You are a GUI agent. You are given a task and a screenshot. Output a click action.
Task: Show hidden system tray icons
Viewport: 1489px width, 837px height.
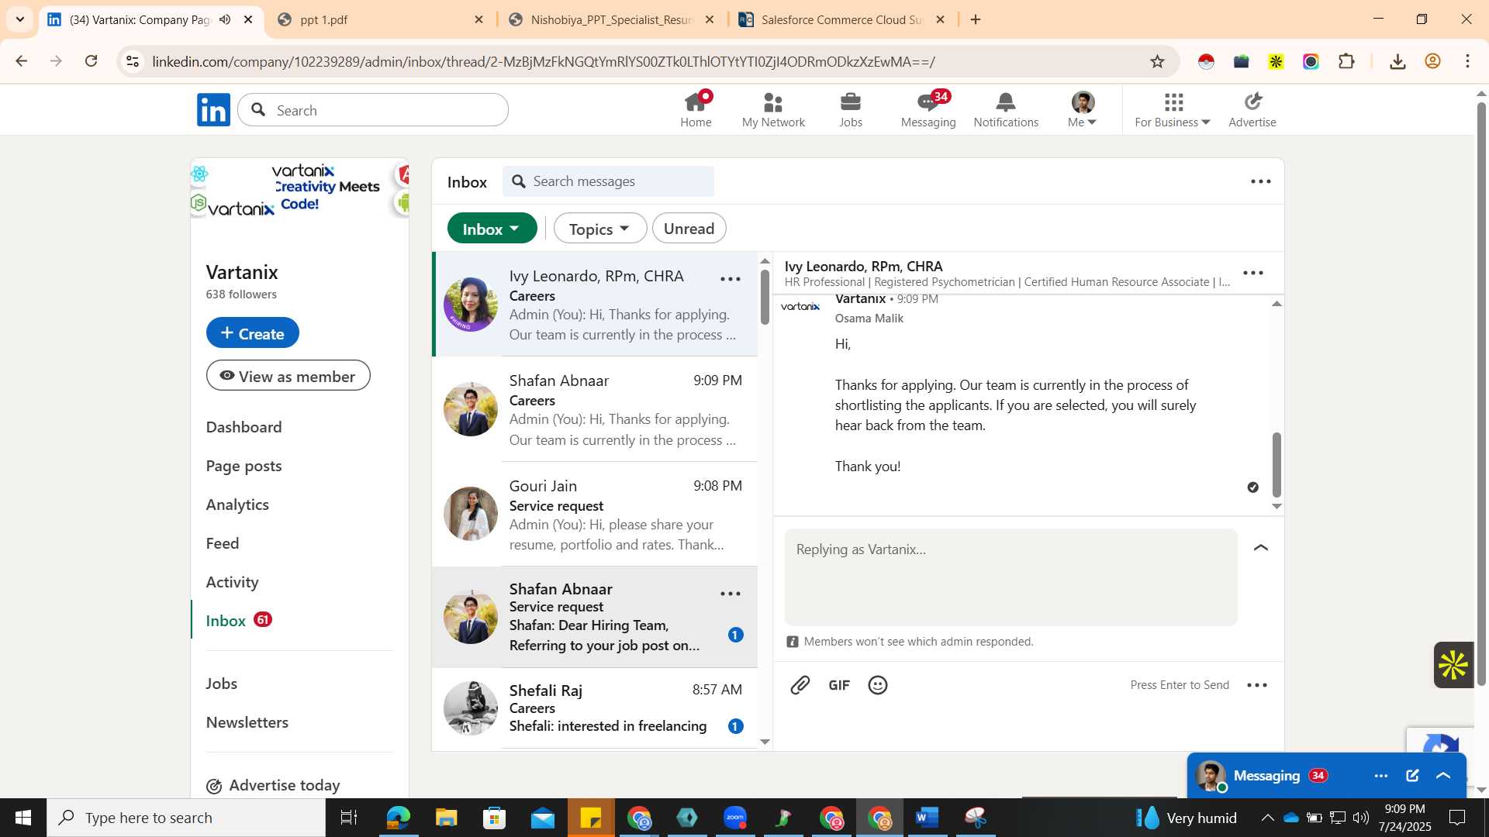[x=1267, y=818]
